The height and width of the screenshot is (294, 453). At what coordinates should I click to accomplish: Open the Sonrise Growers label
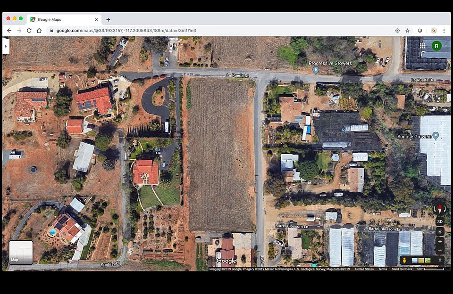(414, 137)
